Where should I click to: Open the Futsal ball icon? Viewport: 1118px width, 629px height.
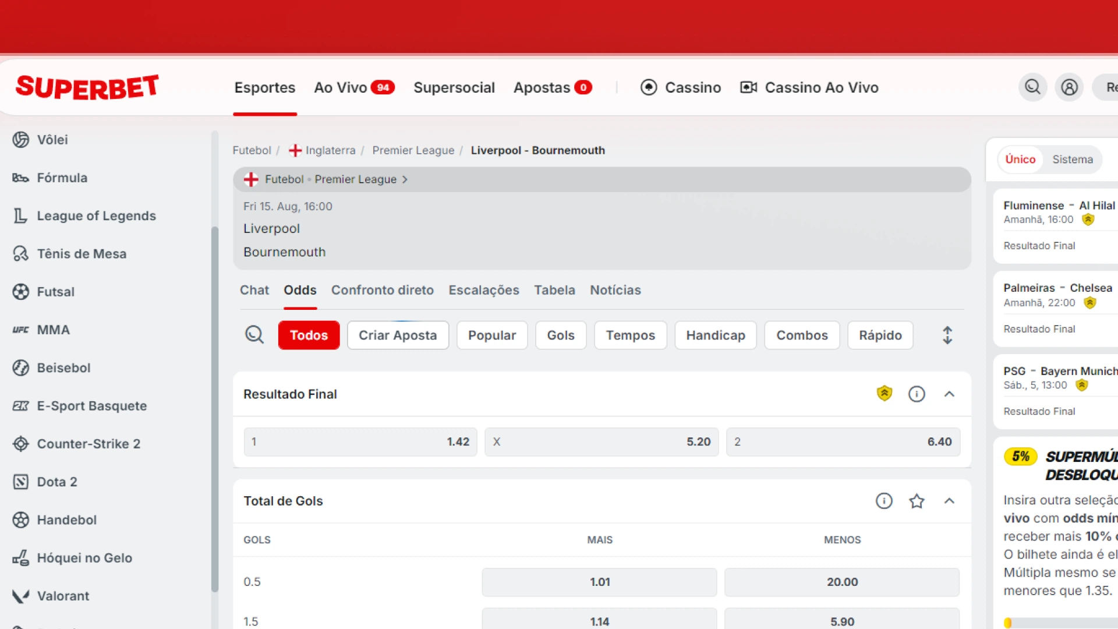point(20,292)
